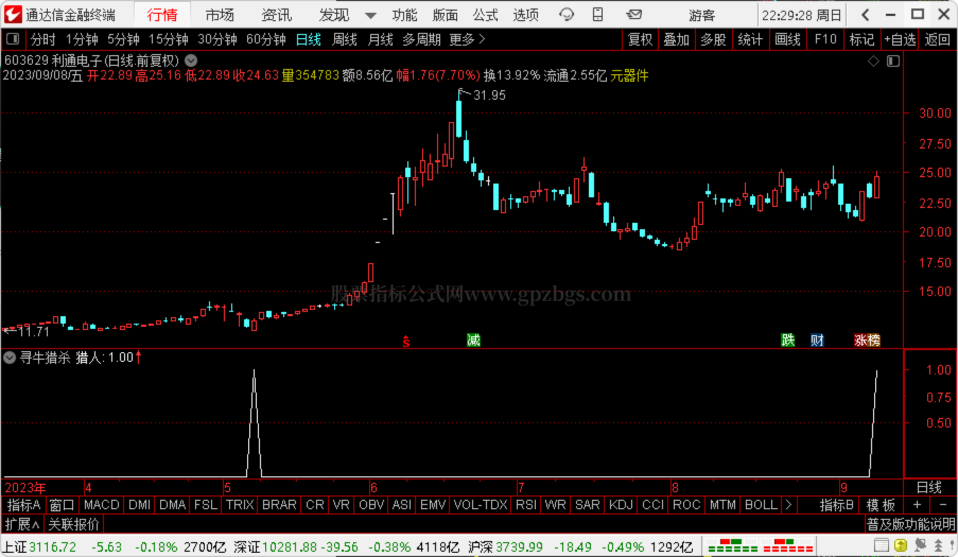Open the list window icon in status bar
This screenshot has height=557, width=958.
[x=881, y=545]
